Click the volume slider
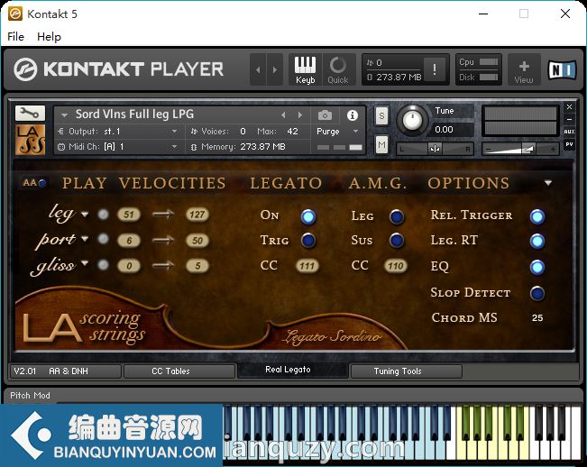The height and width of the screenshot is (467, 587). coord(520,149)
